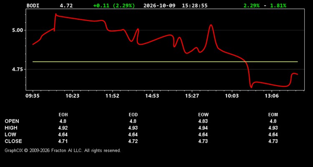313x167 pixels.
Task: Click the GraphCIX copyright notice
Action: tap(63, 150)
